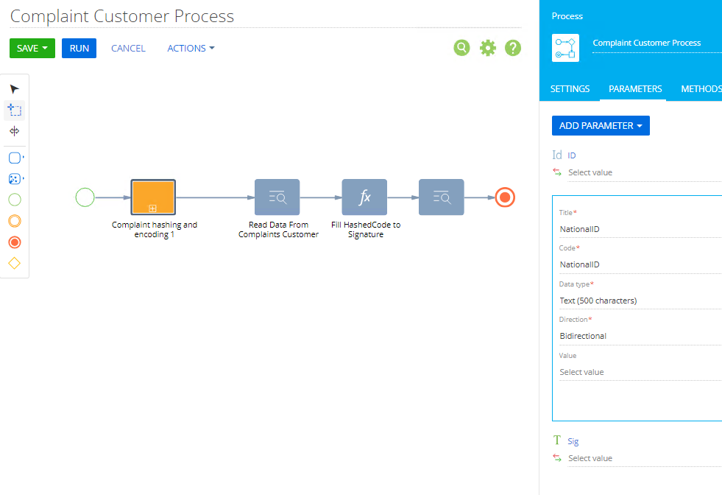Viewport: 722px width, 495px height.
Task: Select the pan/move tool
Action: [x=14, y=131]
